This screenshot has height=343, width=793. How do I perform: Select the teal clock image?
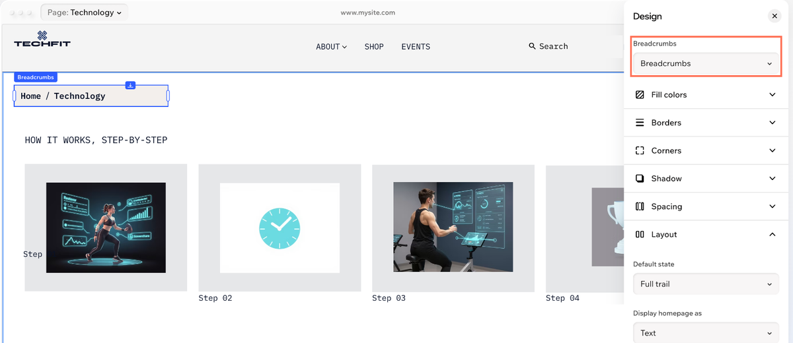[x=280, y=228]
